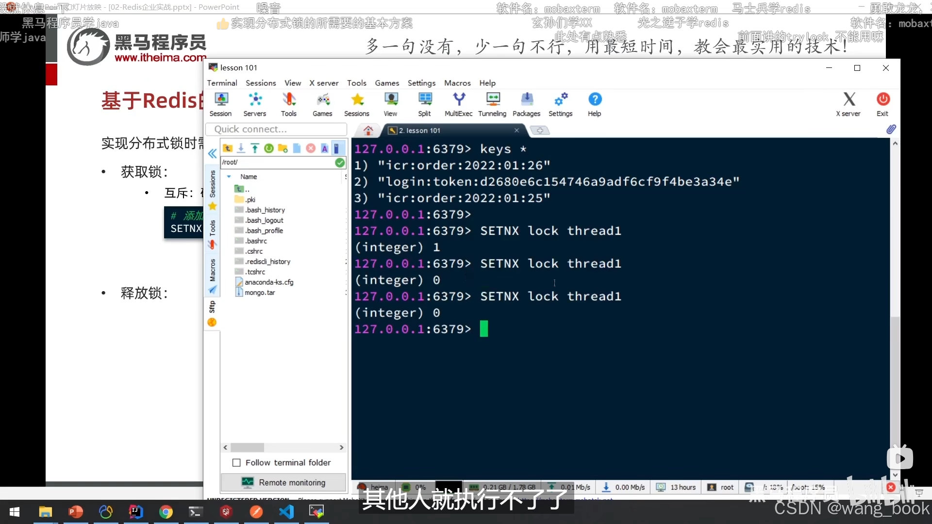Confirm path with green checkmark button
This screenshot has height=524, width=932.
pos(340,163)
